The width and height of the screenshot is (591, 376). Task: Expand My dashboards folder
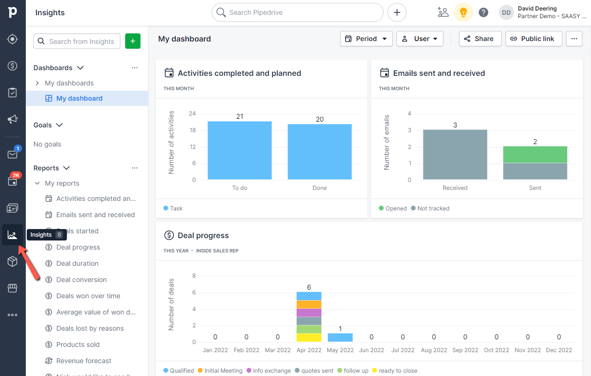click(x=37, y=83)
